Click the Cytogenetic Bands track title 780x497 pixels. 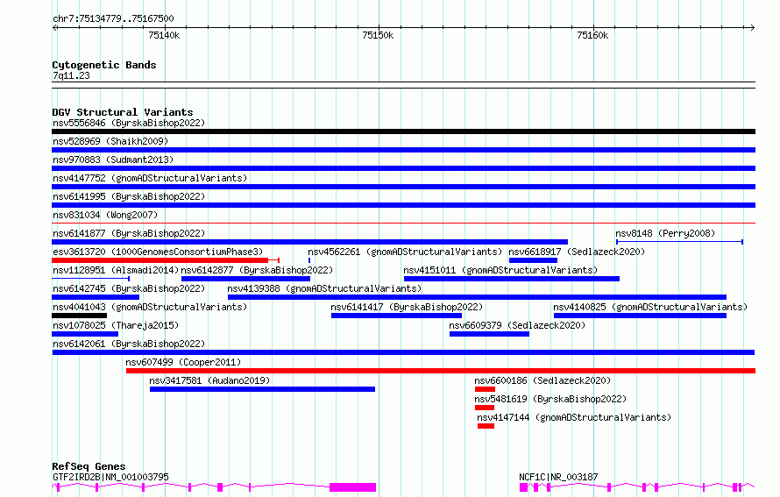(104, 65)
